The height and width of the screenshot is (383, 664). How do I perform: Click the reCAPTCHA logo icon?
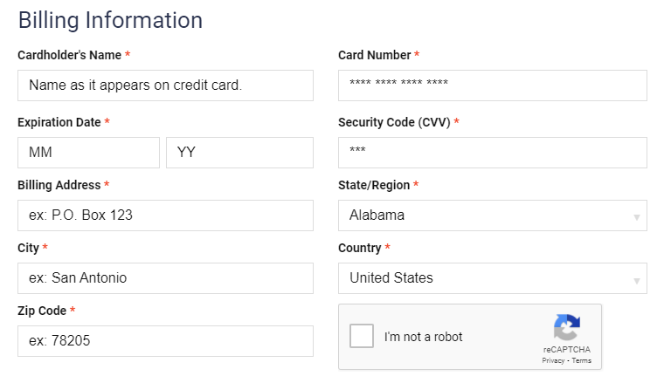[566, 327]
